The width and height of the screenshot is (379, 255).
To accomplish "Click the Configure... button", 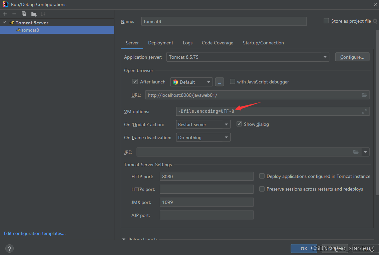I will click(352, 57).
